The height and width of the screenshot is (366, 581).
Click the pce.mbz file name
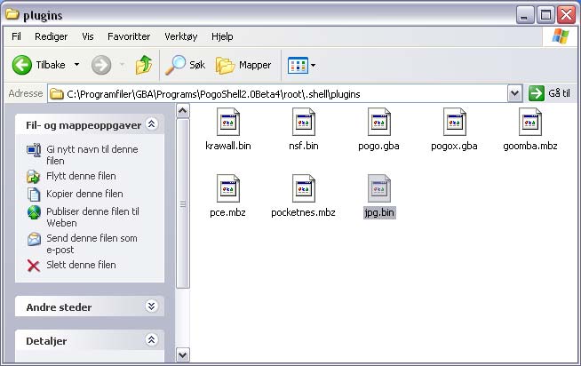228,212
